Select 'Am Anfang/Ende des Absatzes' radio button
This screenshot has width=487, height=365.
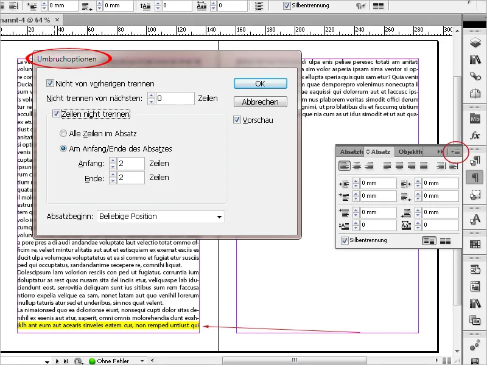(x=63, y=148)
